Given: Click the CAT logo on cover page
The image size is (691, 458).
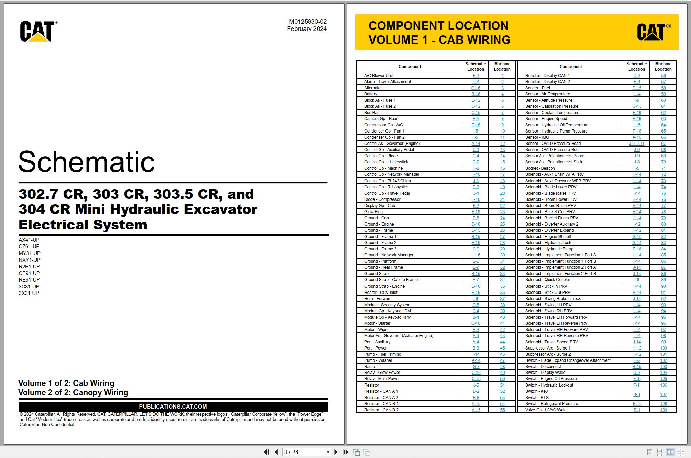Looking at the screenshot, I should (38, 32).
